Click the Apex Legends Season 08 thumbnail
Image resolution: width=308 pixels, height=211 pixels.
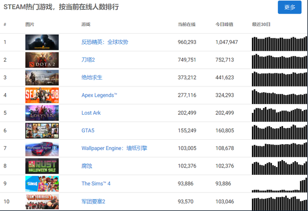[42, 95]
